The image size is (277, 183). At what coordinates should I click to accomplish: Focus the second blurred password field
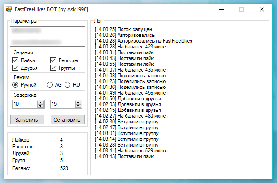coord(47,42)
